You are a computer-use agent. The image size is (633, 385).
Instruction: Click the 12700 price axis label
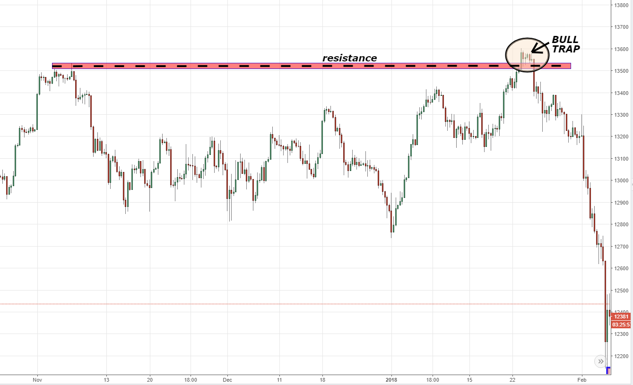(x=621, y=247)
